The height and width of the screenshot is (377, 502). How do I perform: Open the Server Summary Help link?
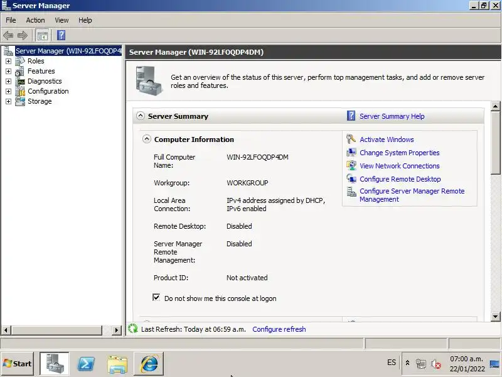coord(392,116)
